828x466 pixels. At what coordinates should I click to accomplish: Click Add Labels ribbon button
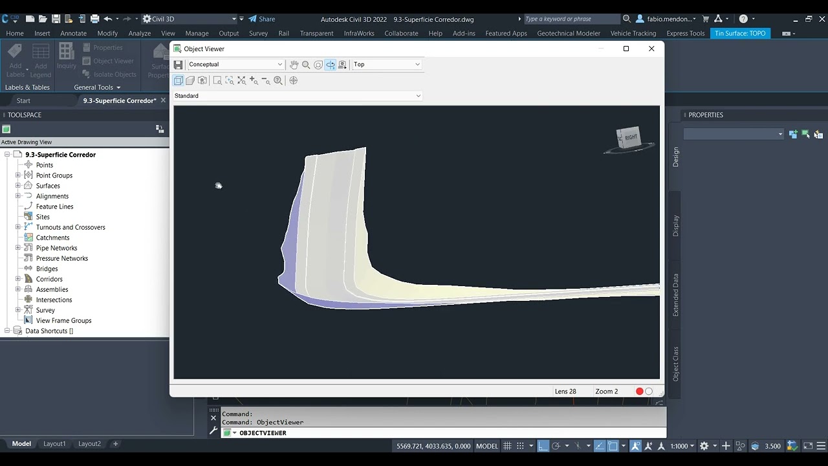[16, 61]
